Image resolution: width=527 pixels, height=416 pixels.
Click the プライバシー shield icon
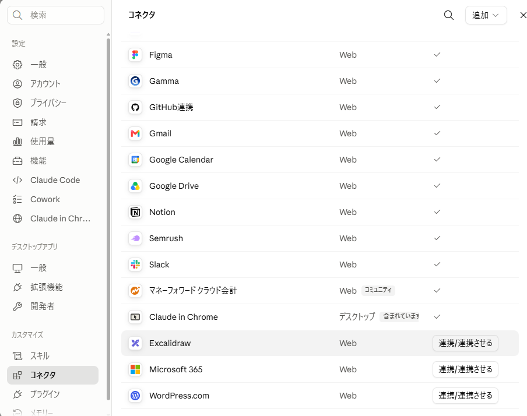coord(17,103)
